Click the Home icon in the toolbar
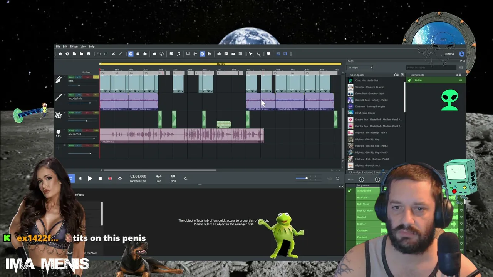Viewport: 493px width, 277px height. tap(60, 54)
